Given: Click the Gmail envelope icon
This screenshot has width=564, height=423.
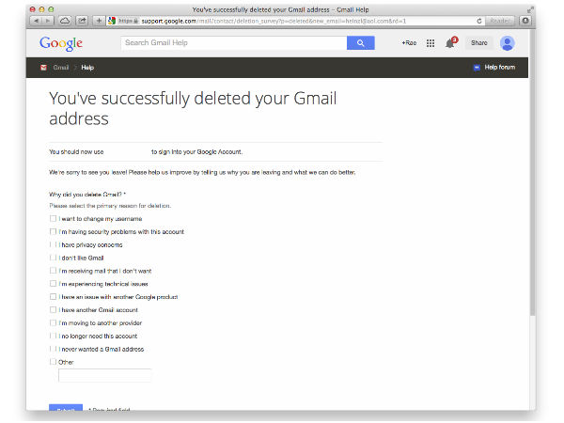Looking at the screenshot, I should (x=43, y=68).
